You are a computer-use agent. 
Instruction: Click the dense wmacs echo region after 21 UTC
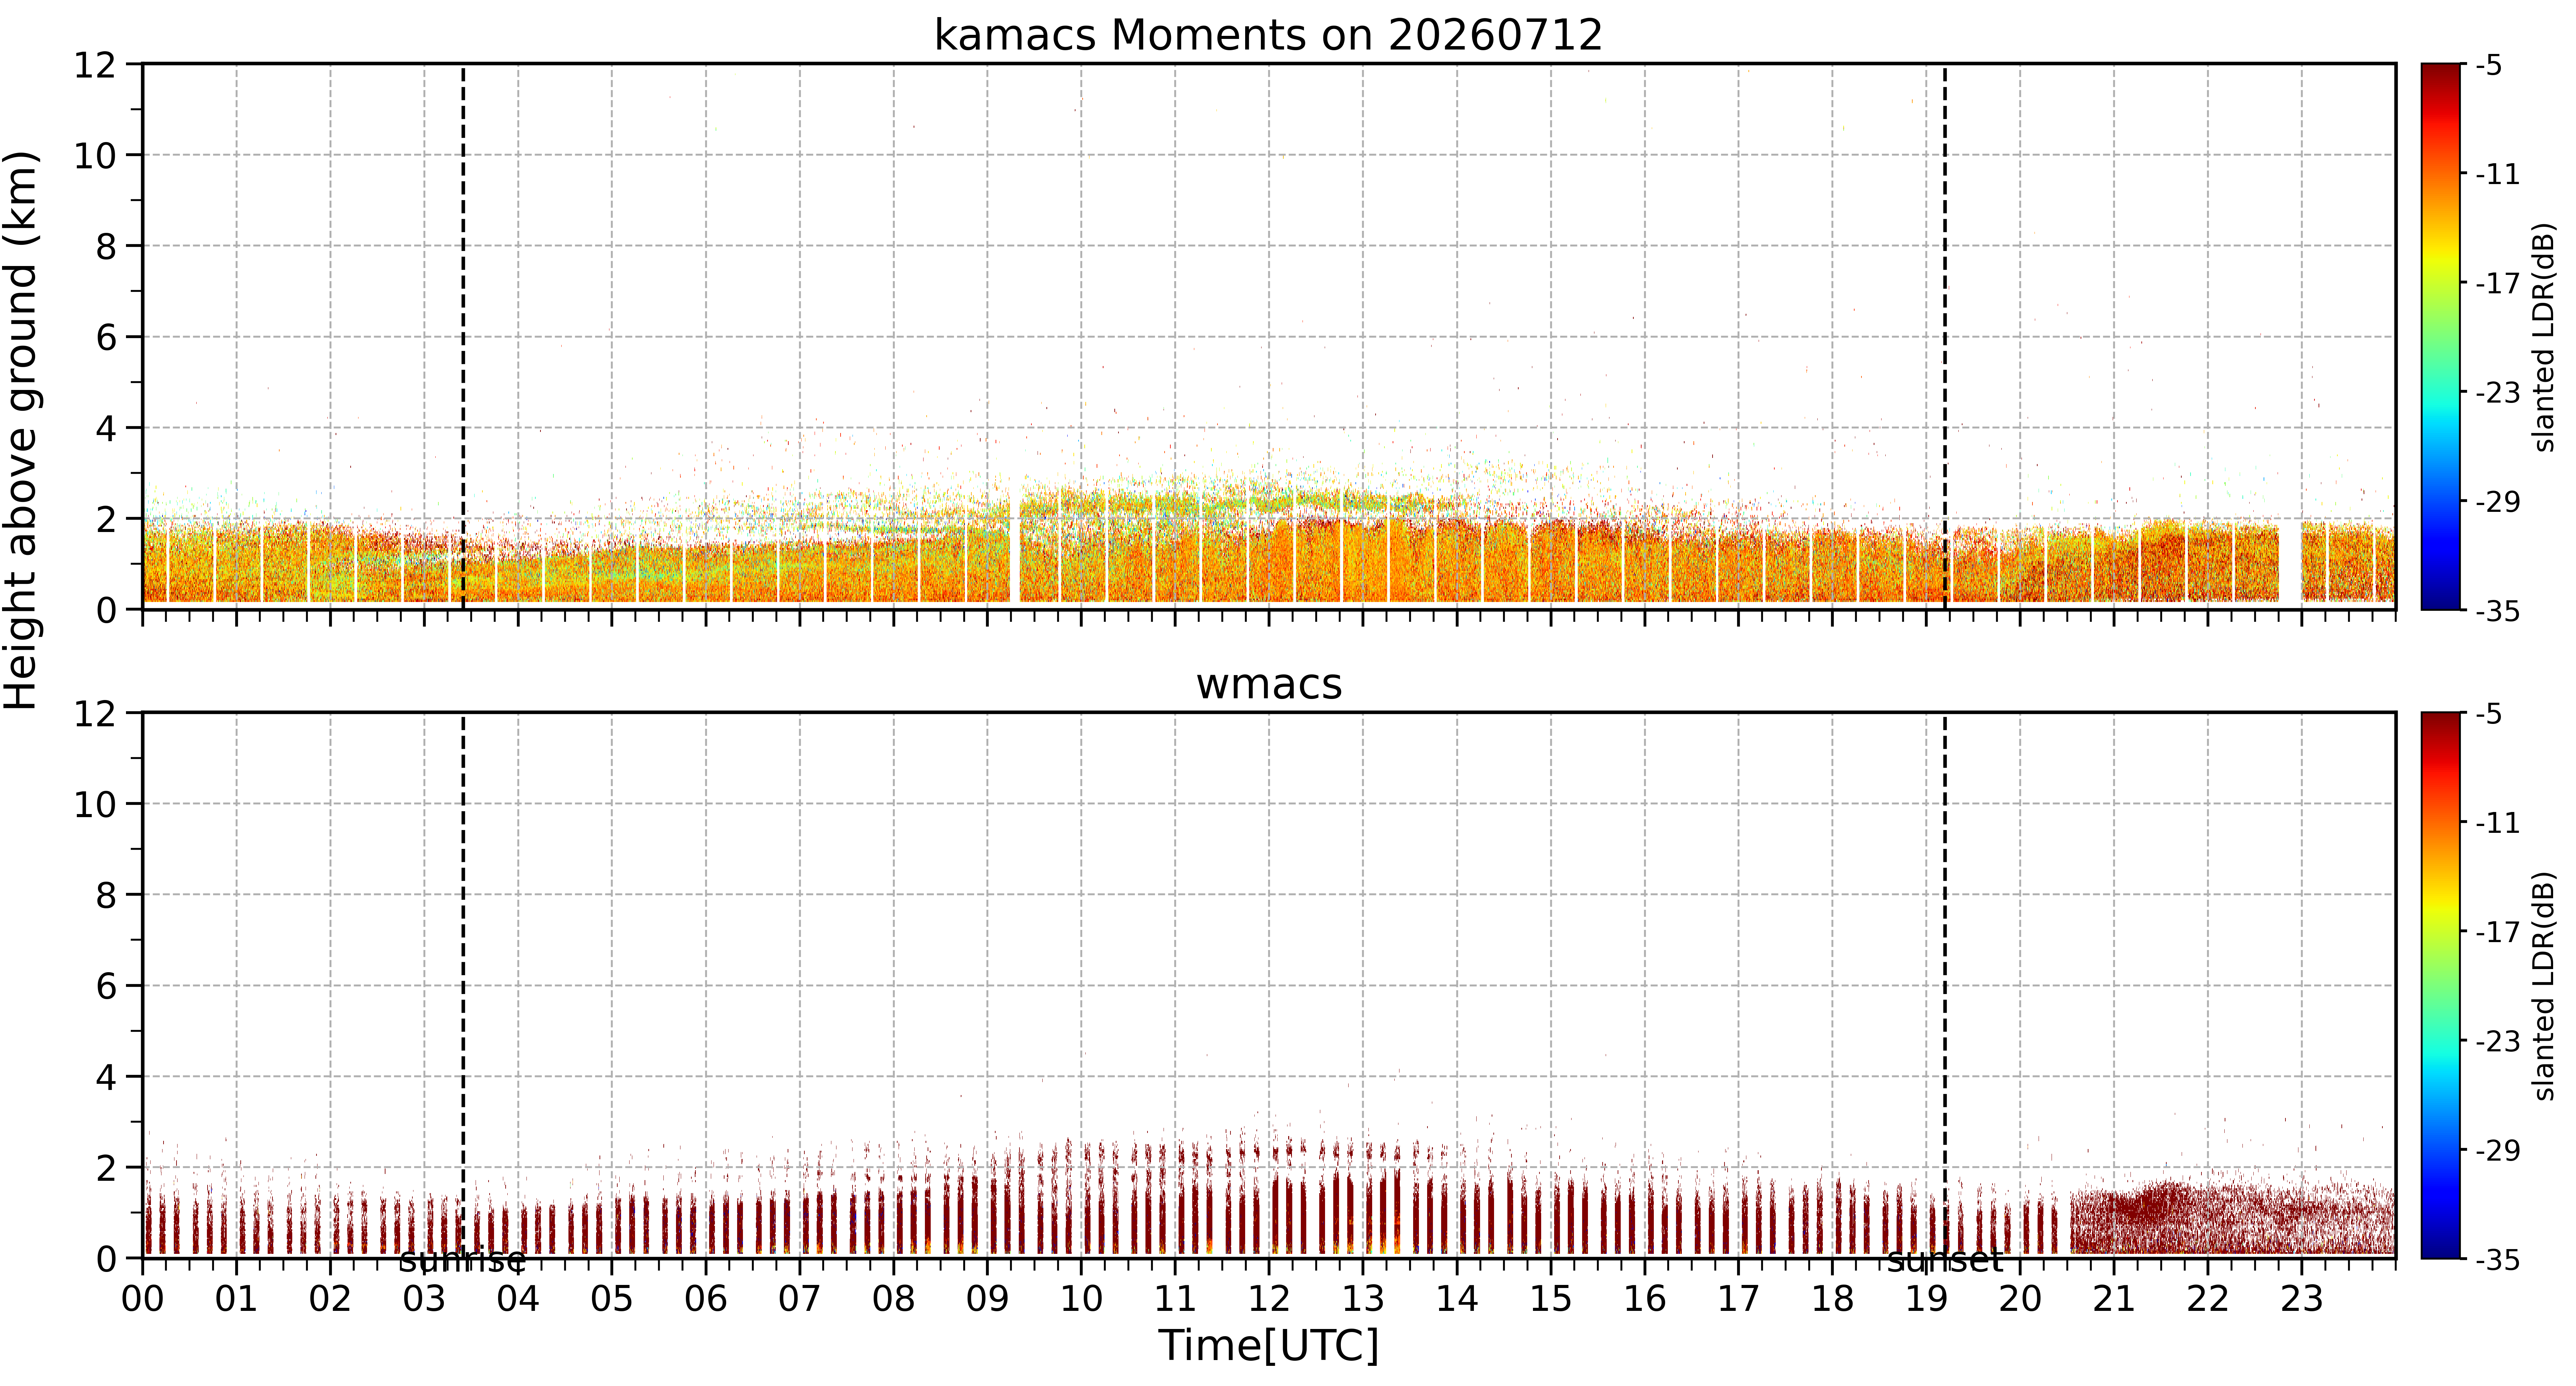click(2232, 1218)
